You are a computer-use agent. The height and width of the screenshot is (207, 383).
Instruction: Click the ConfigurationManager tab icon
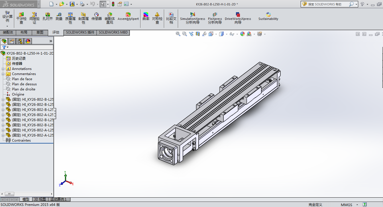(20, 41)
